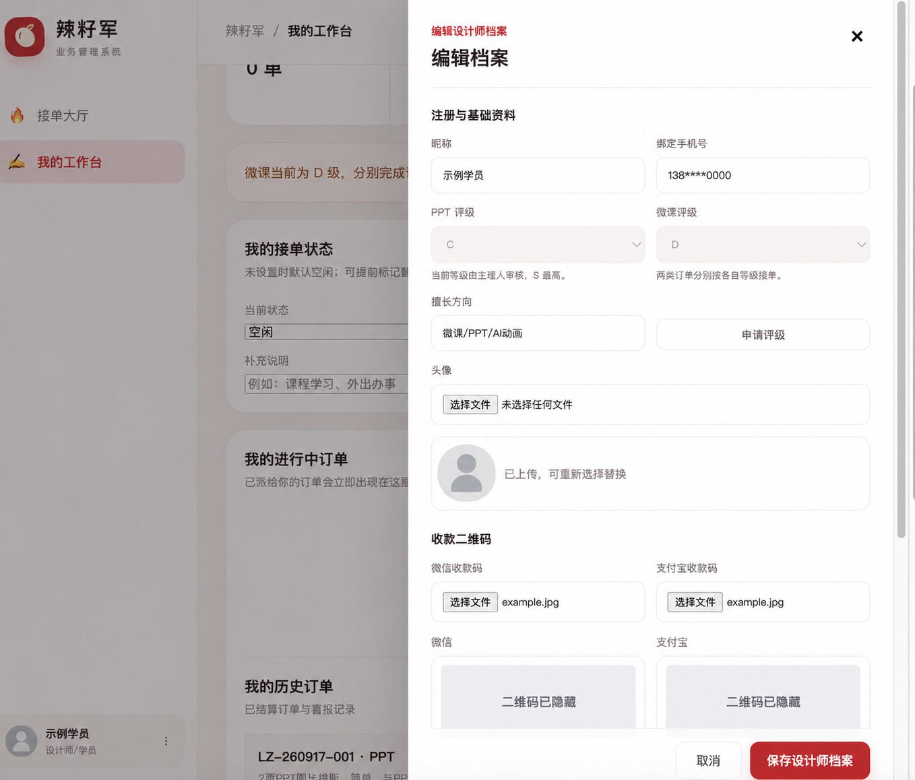Click the hidden 微信 QR code placeholder
915x780 pixels.
(x=538, y=697)
